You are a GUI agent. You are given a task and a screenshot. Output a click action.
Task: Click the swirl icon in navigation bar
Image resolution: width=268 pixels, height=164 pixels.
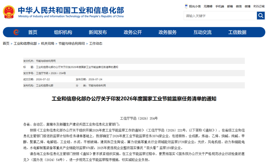coord(17,32)
